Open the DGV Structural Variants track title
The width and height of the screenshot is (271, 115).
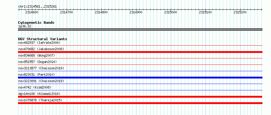click(x=43, y=39)
